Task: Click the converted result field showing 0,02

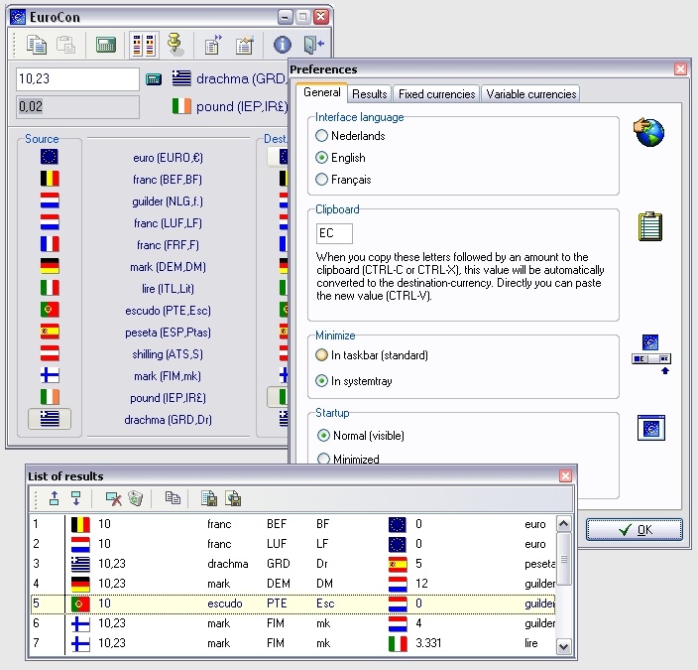Action: click(x=77, y=106)
